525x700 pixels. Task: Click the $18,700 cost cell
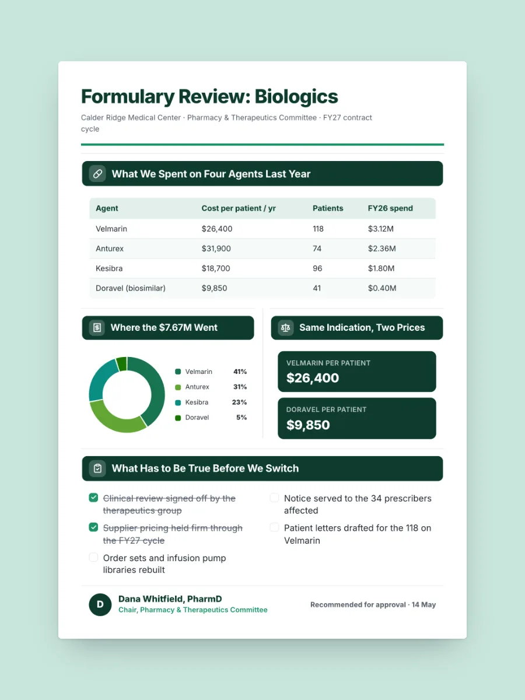coord(216,268)
